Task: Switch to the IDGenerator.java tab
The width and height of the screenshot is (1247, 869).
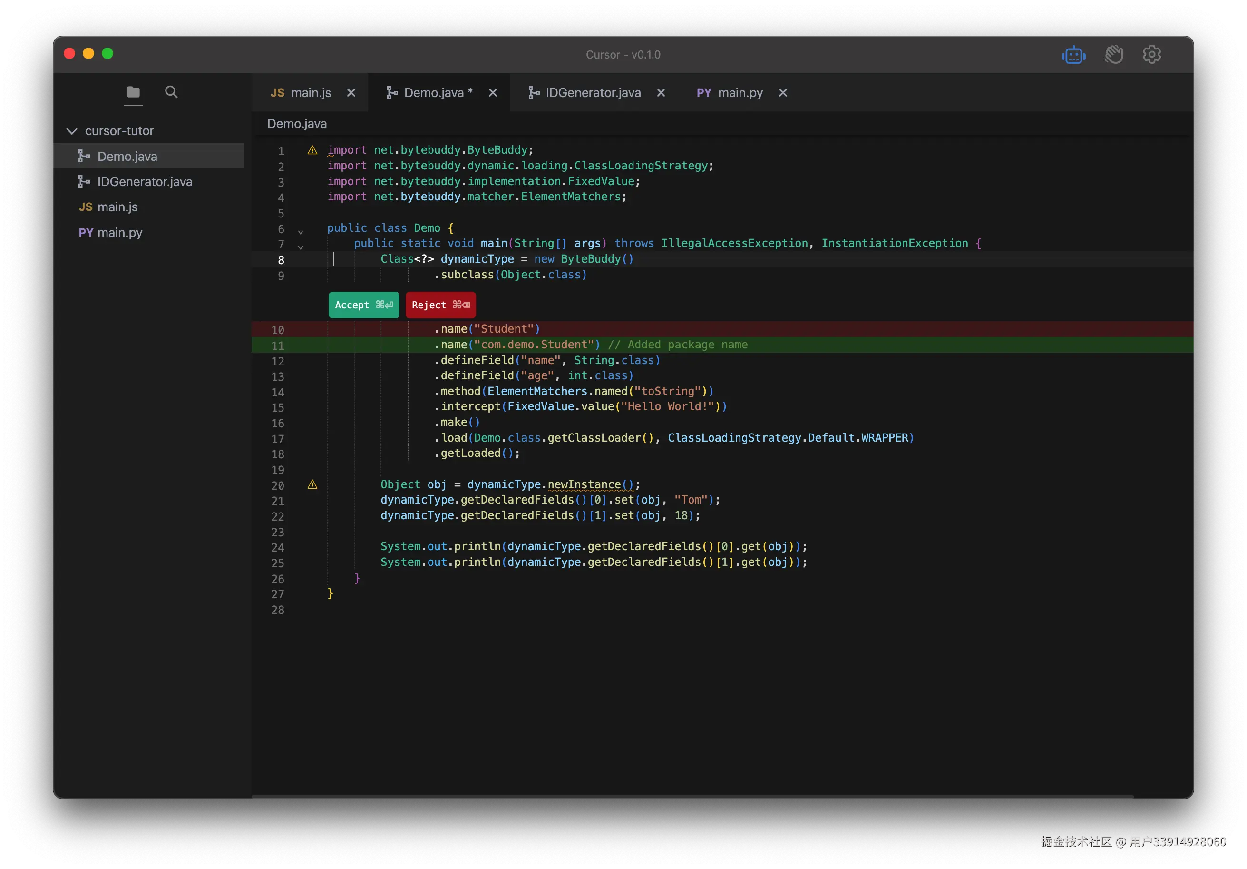Action: (592, 93)
